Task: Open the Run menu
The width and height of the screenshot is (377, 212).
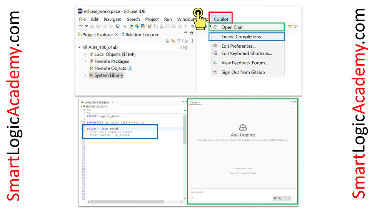Action: pyautogui.click(x=168, y=19)
